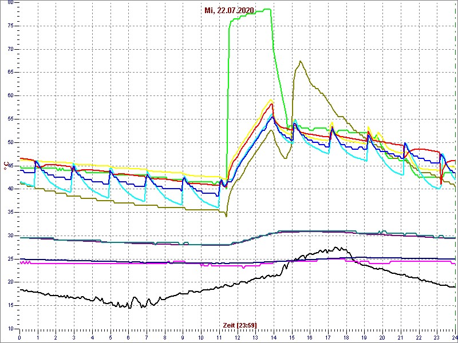The image size is (458, 343).
Task: Click hour 22 on the time axis
Action: click(419, 337)
